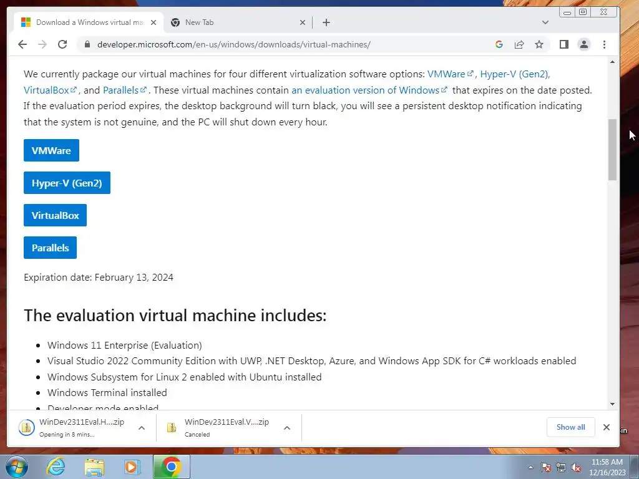Reload the current page

point(62,44)
